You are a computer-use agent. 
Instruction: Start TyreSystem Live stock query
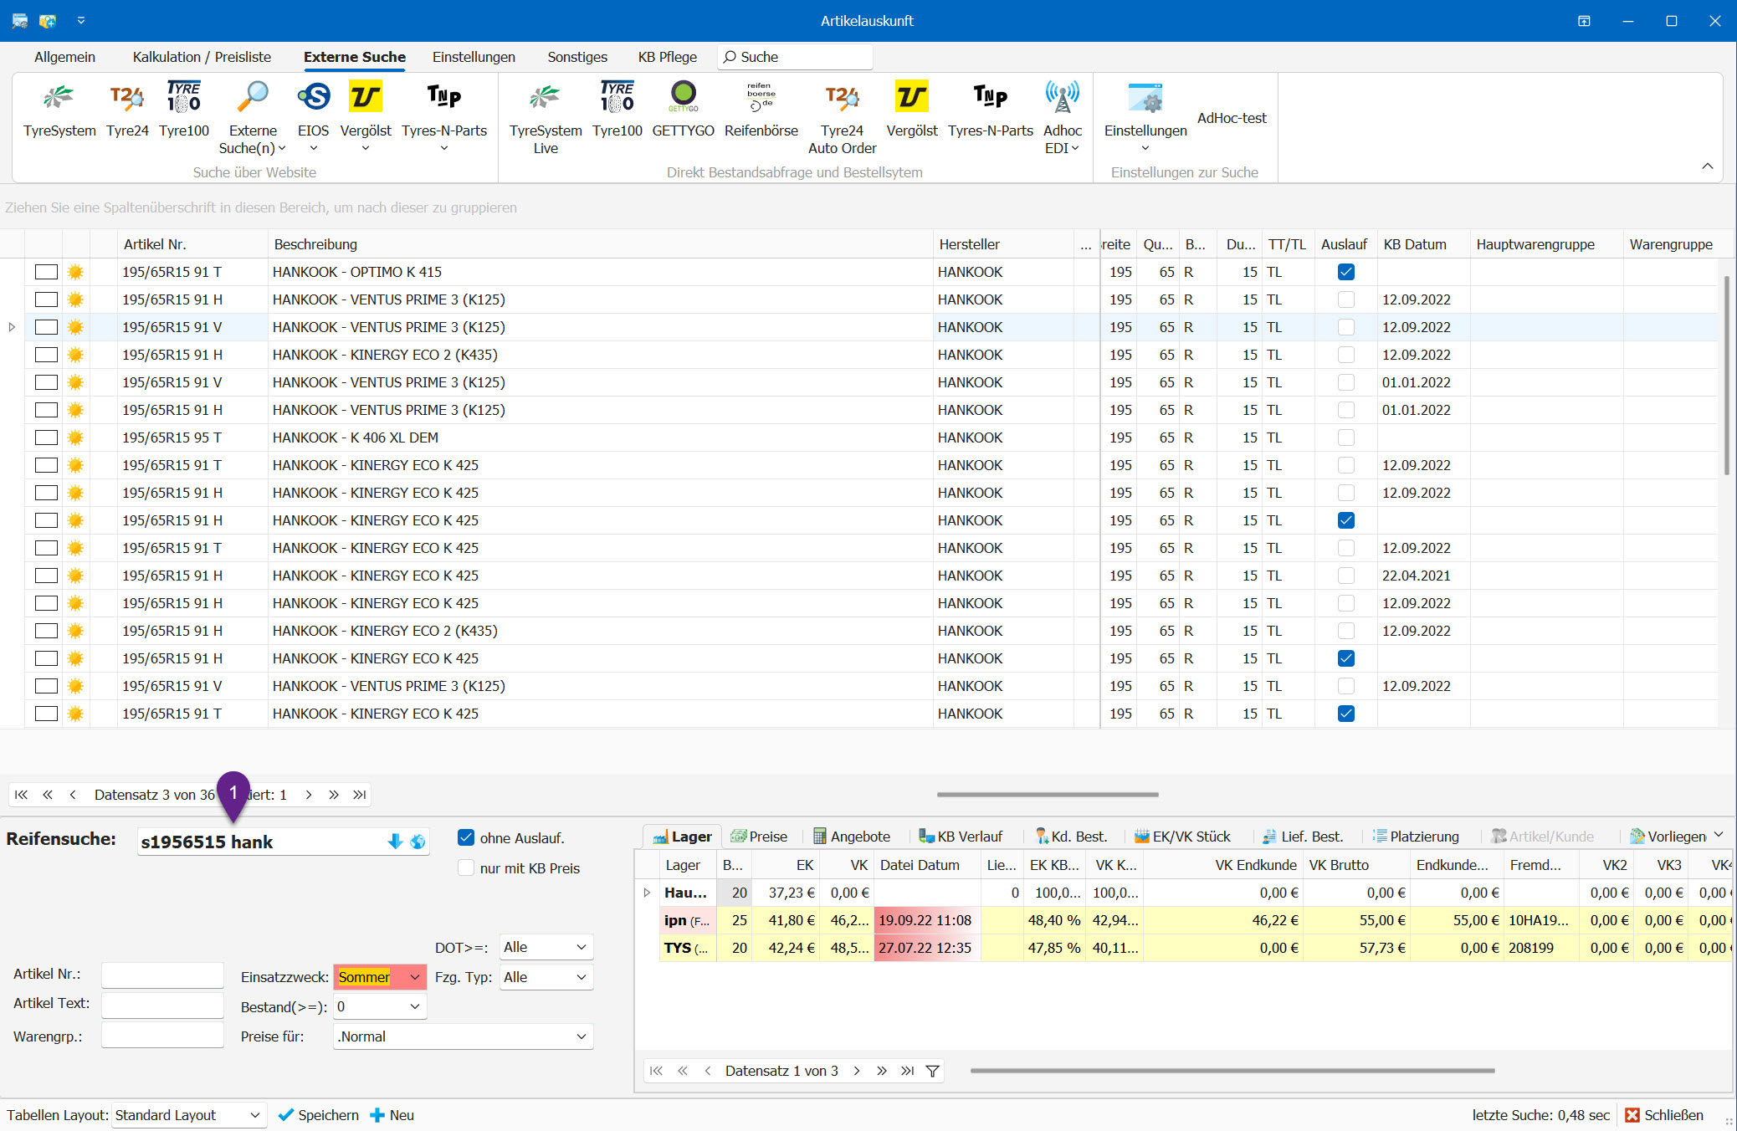[x=546, y=117]
